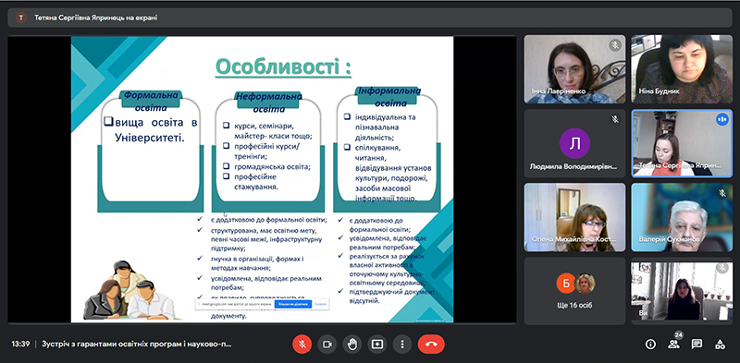This screenshot has width=740, height=363.
Task: Click slide heading 'Особливості :'
Action: coord(283,67)
